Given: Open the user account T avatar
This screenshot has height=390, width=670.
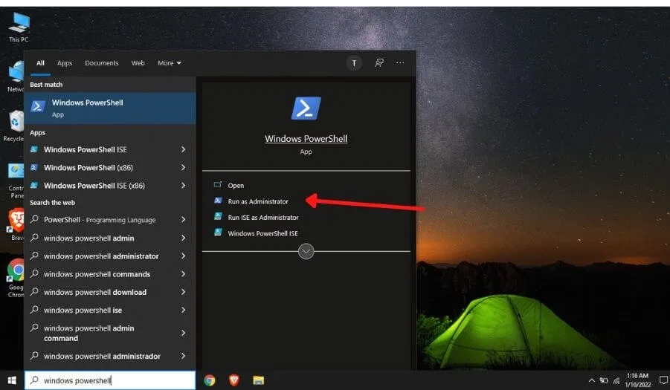Looking at the screenshot, I should tap(354, 63).
